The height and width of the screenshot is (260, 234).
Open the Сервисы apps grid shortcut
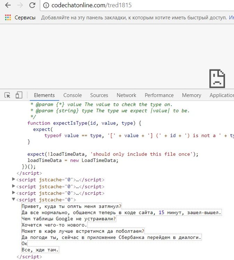point(8,17)
